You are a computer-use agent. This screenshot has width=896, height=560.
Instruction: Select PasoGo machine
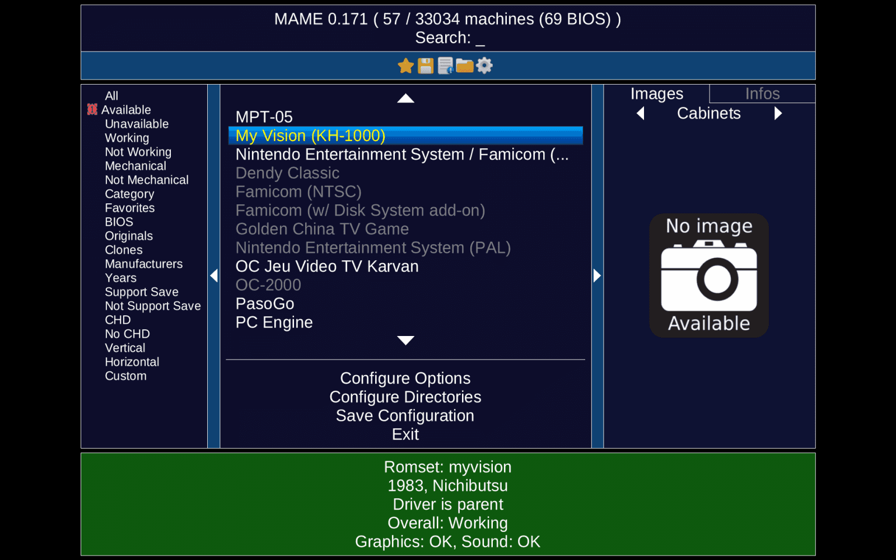coord(405,304)
